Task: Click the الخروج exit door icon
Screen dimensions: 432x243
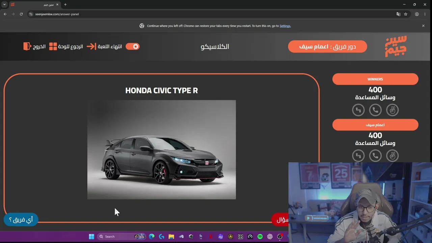Action: pyautogui.click(x=27, y=46)
